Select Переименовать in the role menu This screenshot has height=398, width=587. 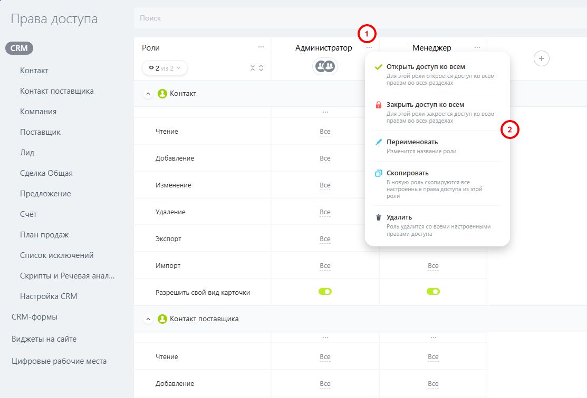[x=412, y=142]
